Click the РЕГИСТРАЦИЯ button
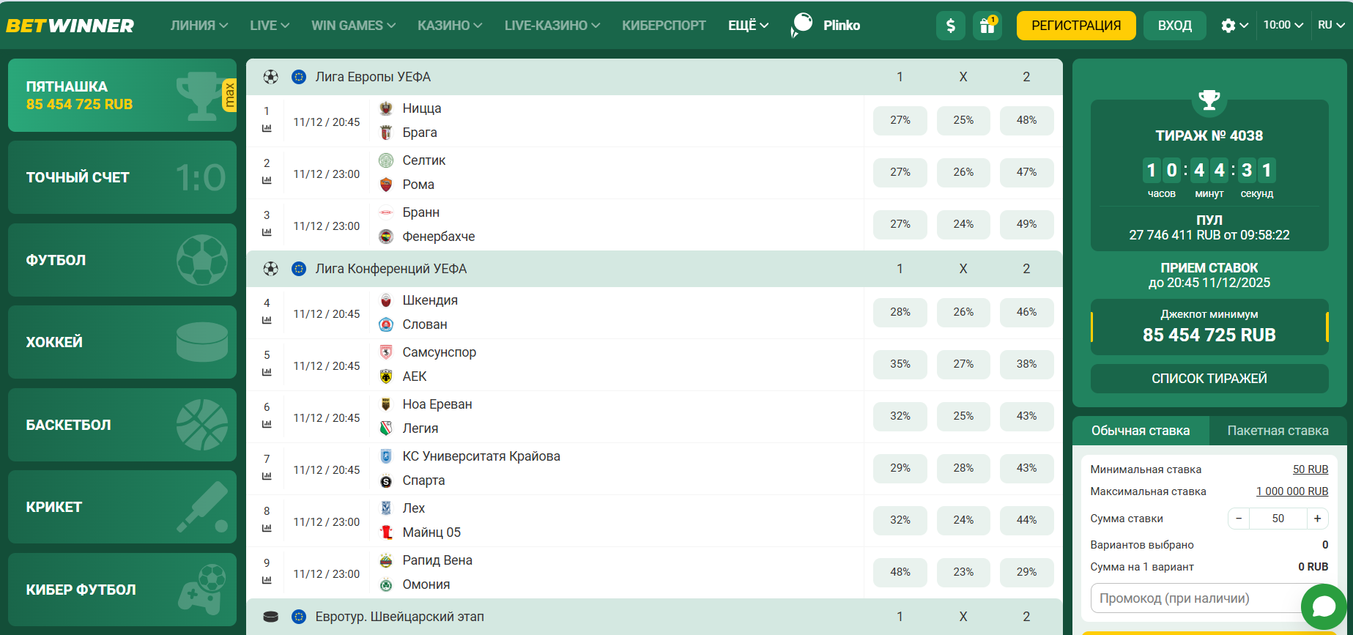1353x635 pixels. pyautogui.click(x=1075, y=26)
